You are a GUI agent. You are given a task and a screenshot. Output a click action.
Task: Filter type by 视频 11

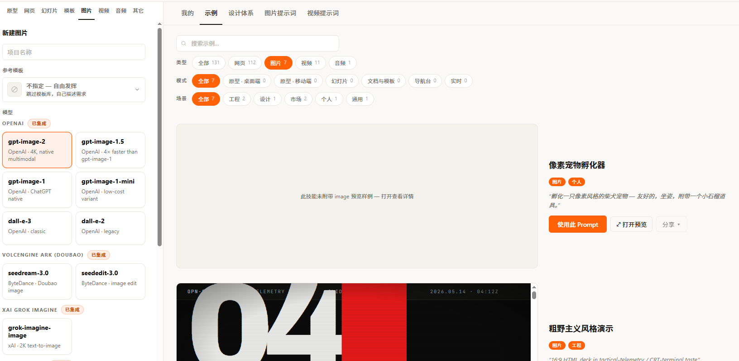pos(311,63)
